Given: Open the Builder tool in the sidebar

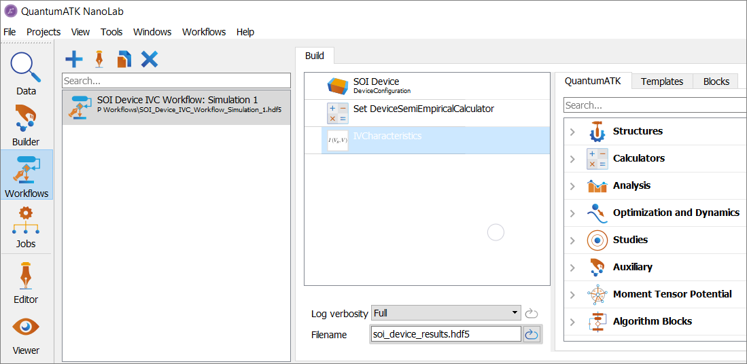Looking at the screenshot, I should (27, 125).
